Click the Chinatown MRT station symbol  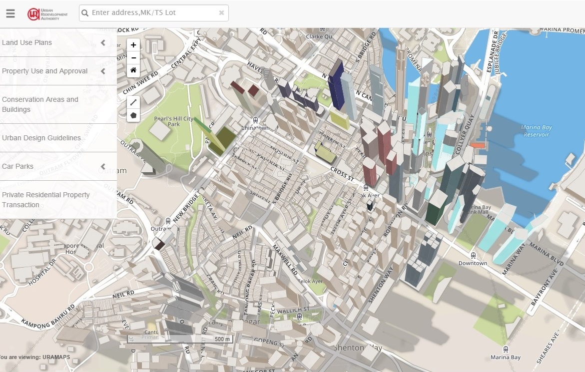click(x=255, y=121)
